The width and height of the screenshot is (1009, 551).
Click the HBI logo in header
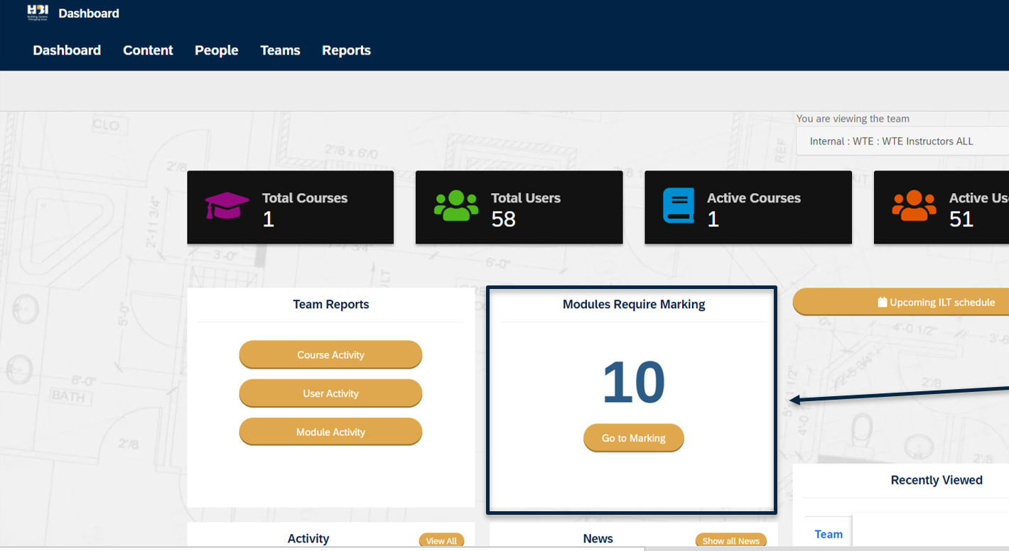point(37,12)
